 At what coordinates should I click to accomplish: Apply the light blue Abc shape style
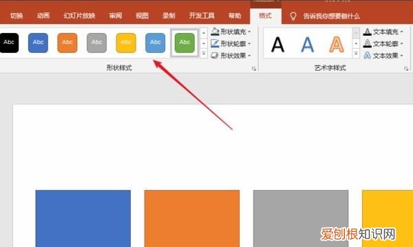[x=156, y=43]
